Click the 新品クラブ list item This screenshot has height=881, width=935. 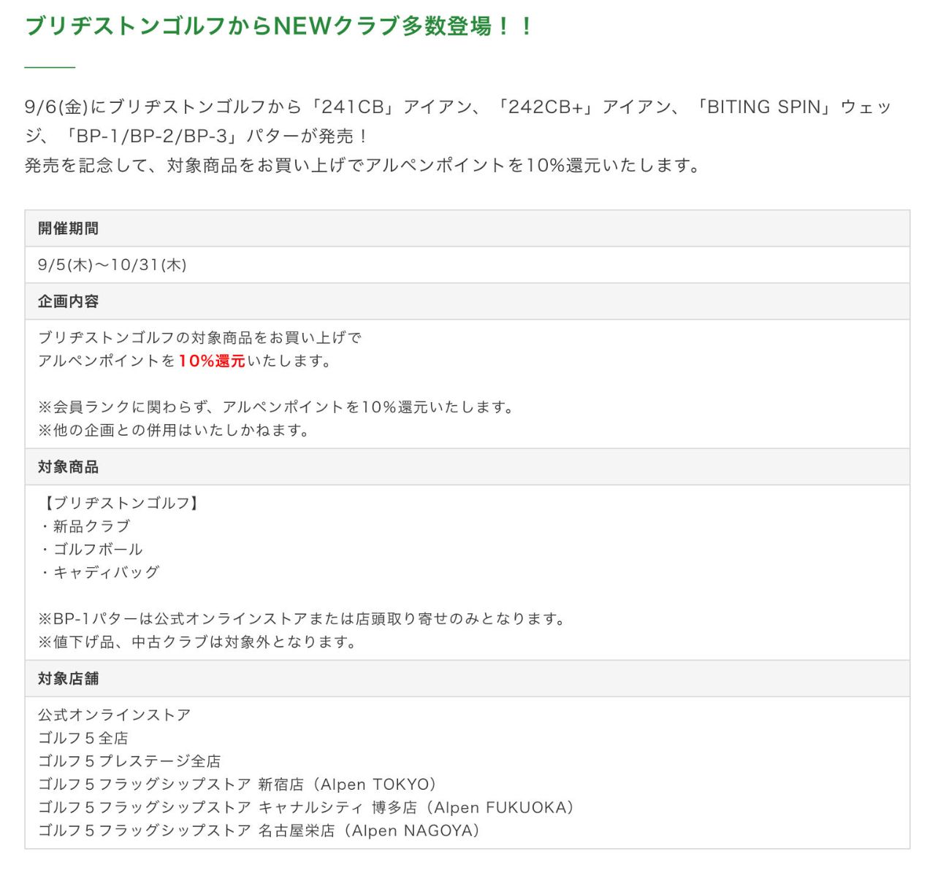pyautogui.click(x=91, y=526)
